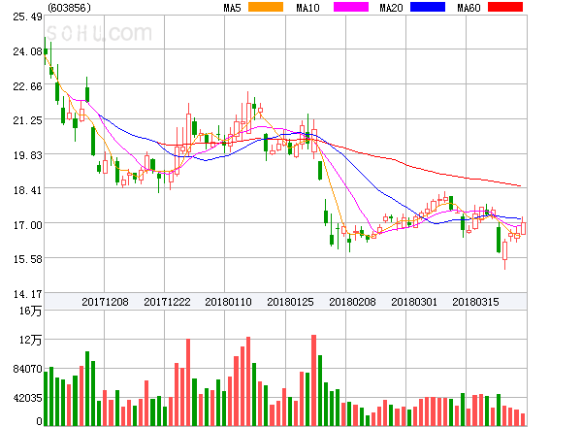Click the stock code (603856)
This screenshot has height=427, width=582.
click(x=70, y=8)
